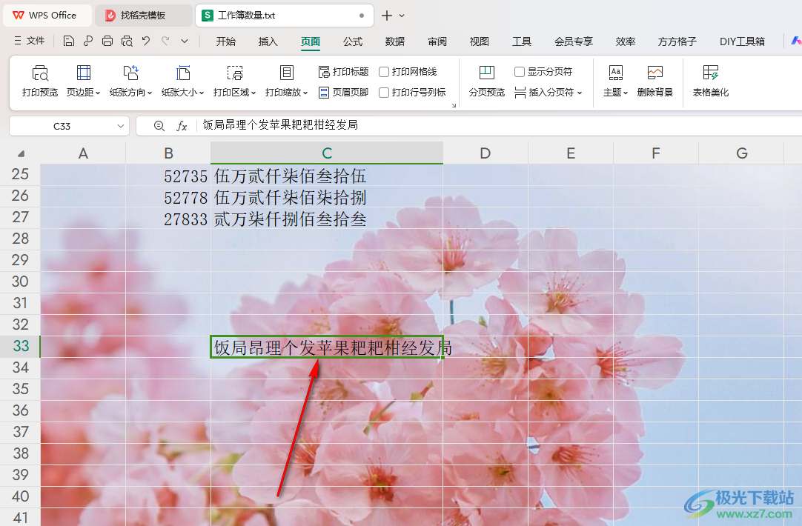The height and width of the screenshot is (526, 802).
Task: Click the Redo arrow icon
Action: click(x=165, y=41)
